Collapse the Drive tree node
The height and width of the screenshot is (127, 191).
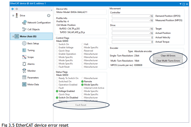(13, 15)
